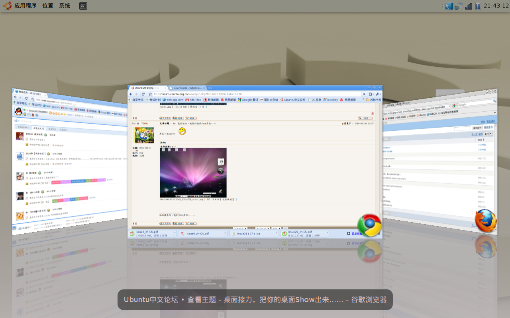This screenshot has height=318, width=510.
Task: Click the issue31 ( 17 ) .sla download item
Action: click(252, 233)
